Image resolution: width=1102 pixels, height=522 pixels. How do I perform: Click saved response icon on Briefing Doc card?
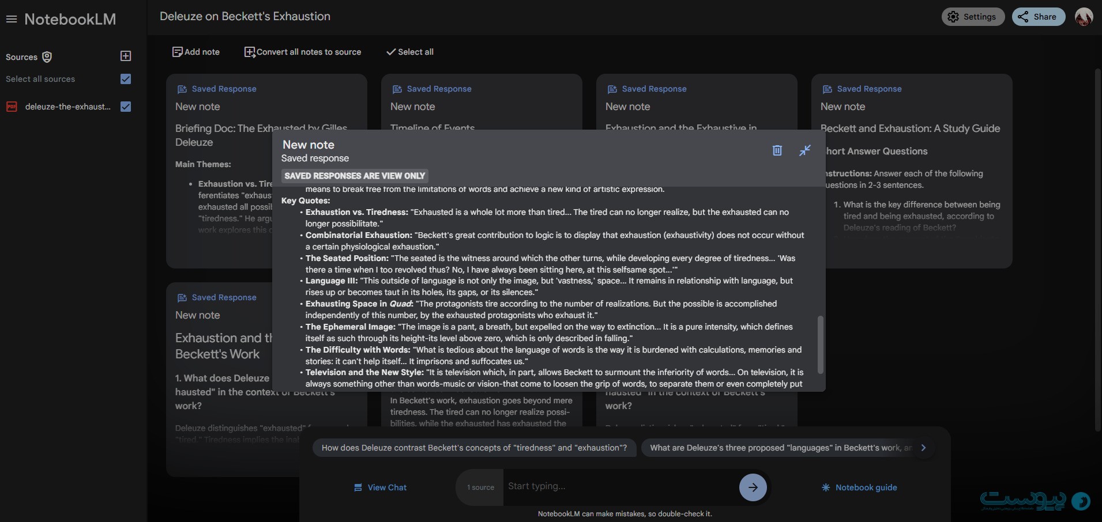pyautogui.click(x=182, y=89)
